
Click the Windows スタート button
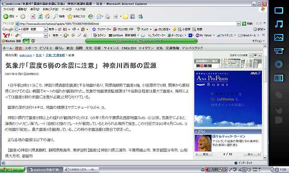click(x=13, y=170)
